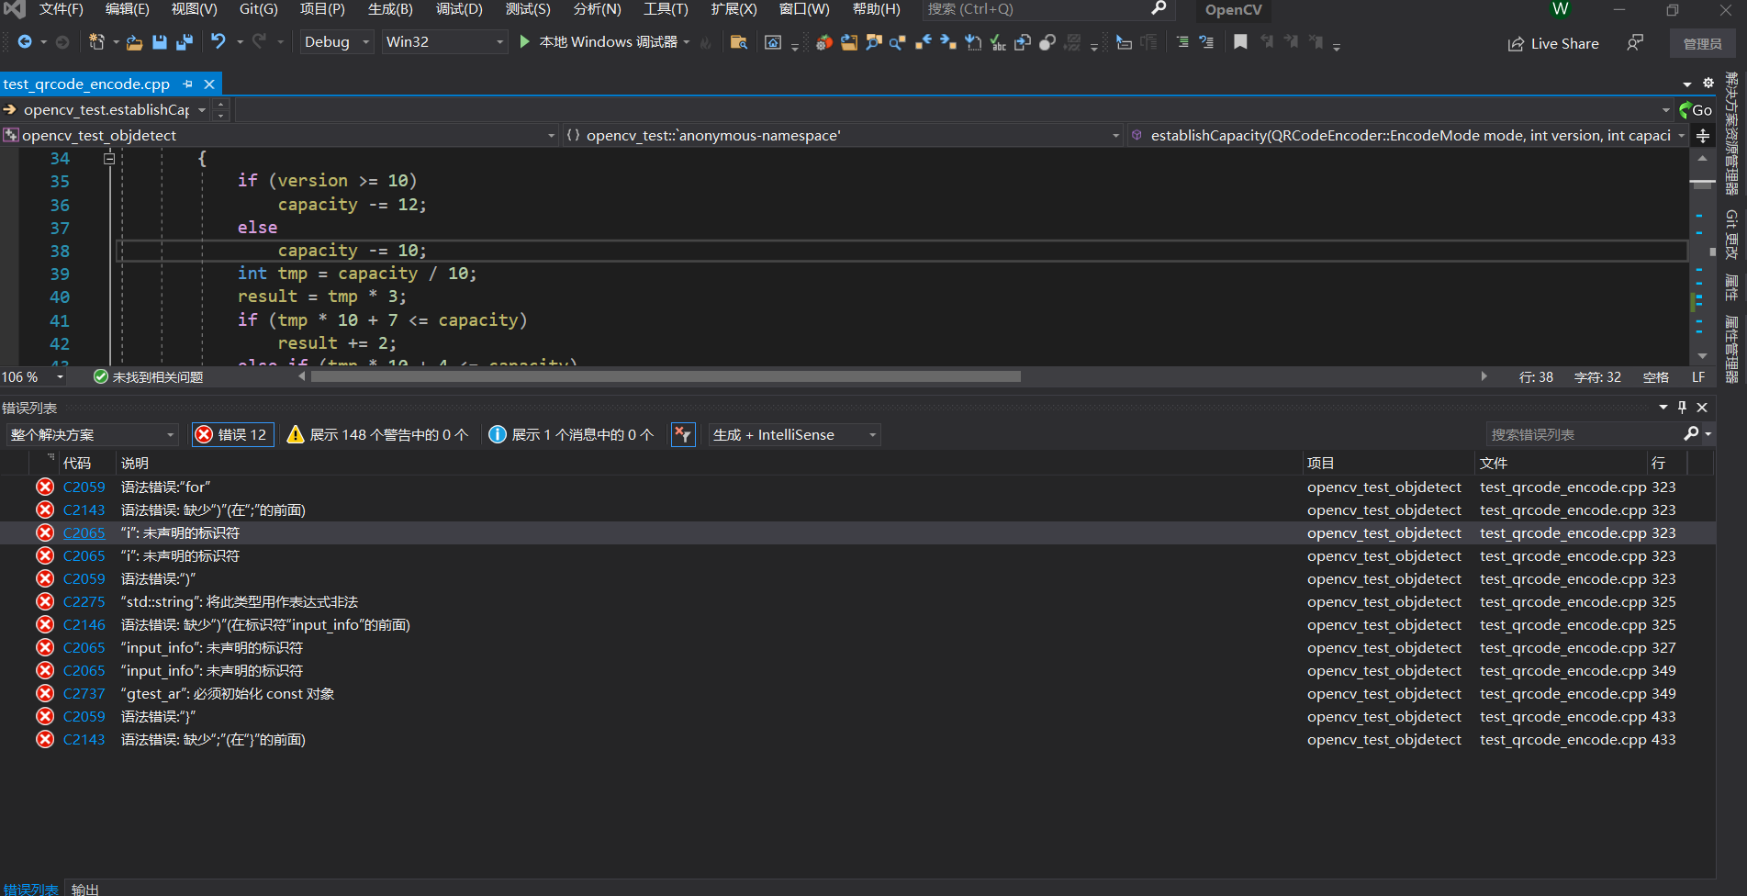
Task: Open the 扩展(X) menu
Action: click(734, 9)
